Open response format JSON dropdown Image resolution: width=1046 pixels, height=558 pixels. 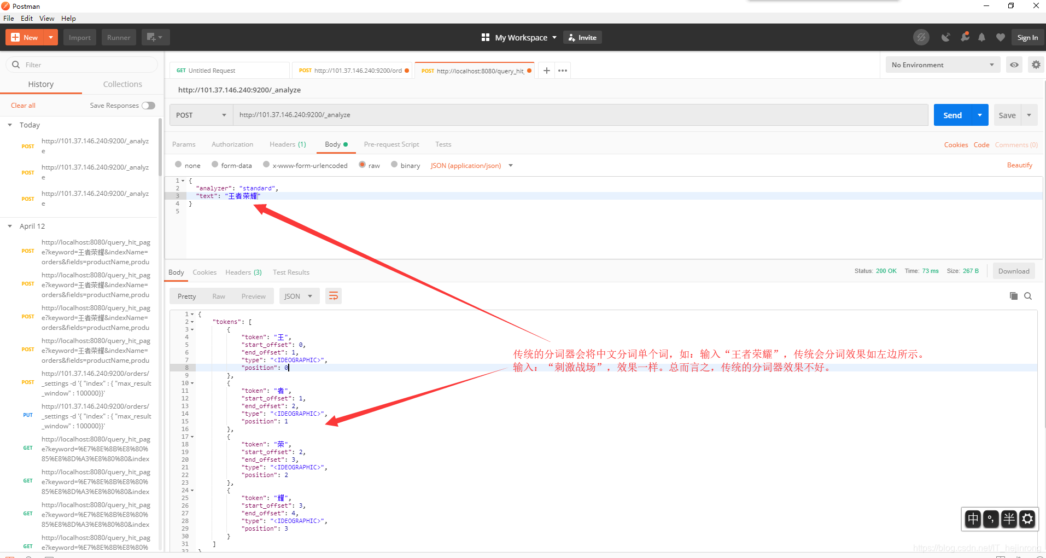[299, 296]
